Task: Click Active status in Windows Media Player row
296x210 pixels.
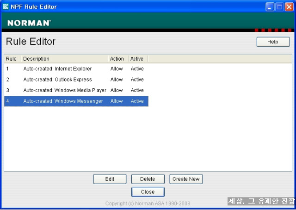Action: tap(137, 90)
